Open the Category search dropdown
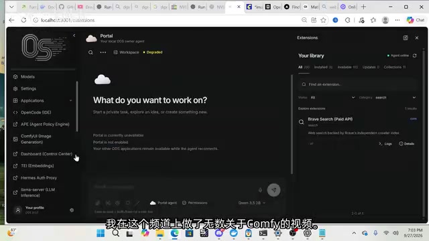 [x=395, y=98]
